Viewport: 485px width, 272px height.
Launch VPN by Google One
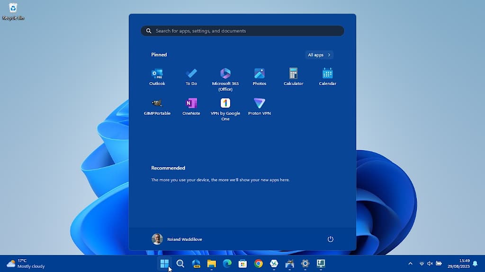(x=225, y=104)
